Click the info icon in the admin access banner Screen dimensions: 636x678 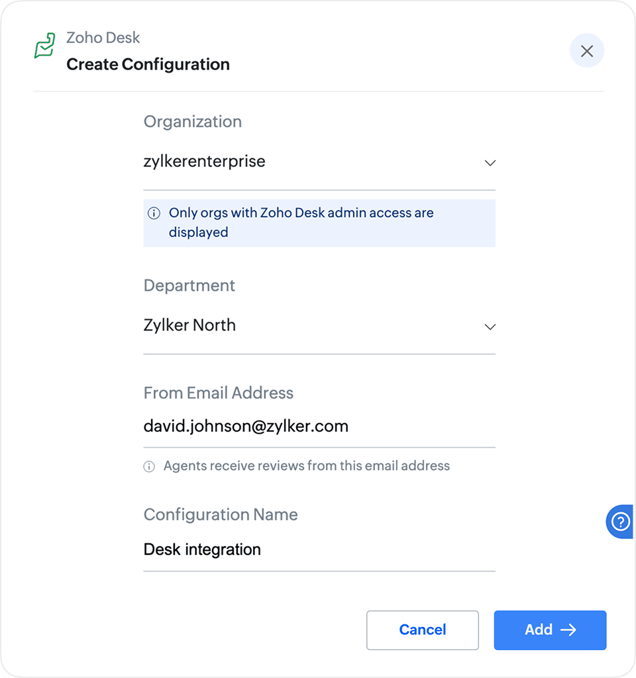[x=154, y=213]
